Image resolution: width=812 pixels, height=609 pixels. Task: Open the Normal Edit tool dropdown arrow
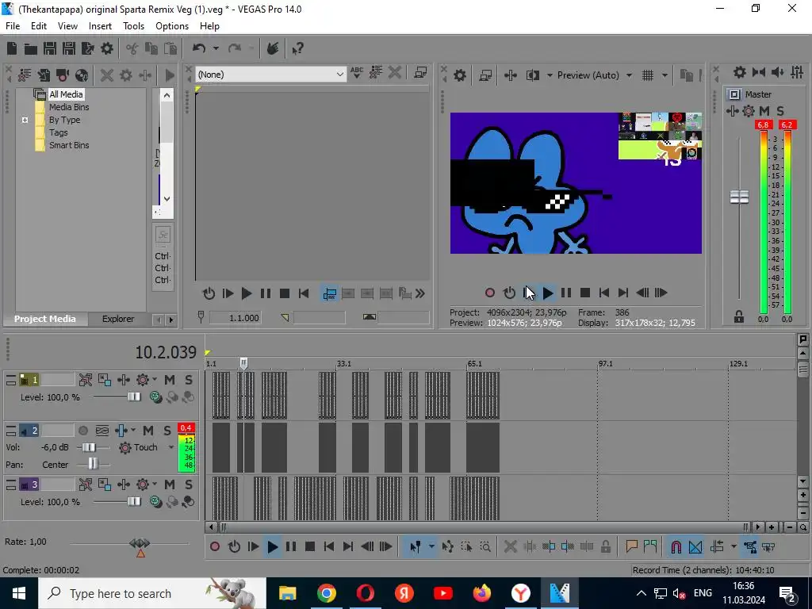click(x=431, y=547)
